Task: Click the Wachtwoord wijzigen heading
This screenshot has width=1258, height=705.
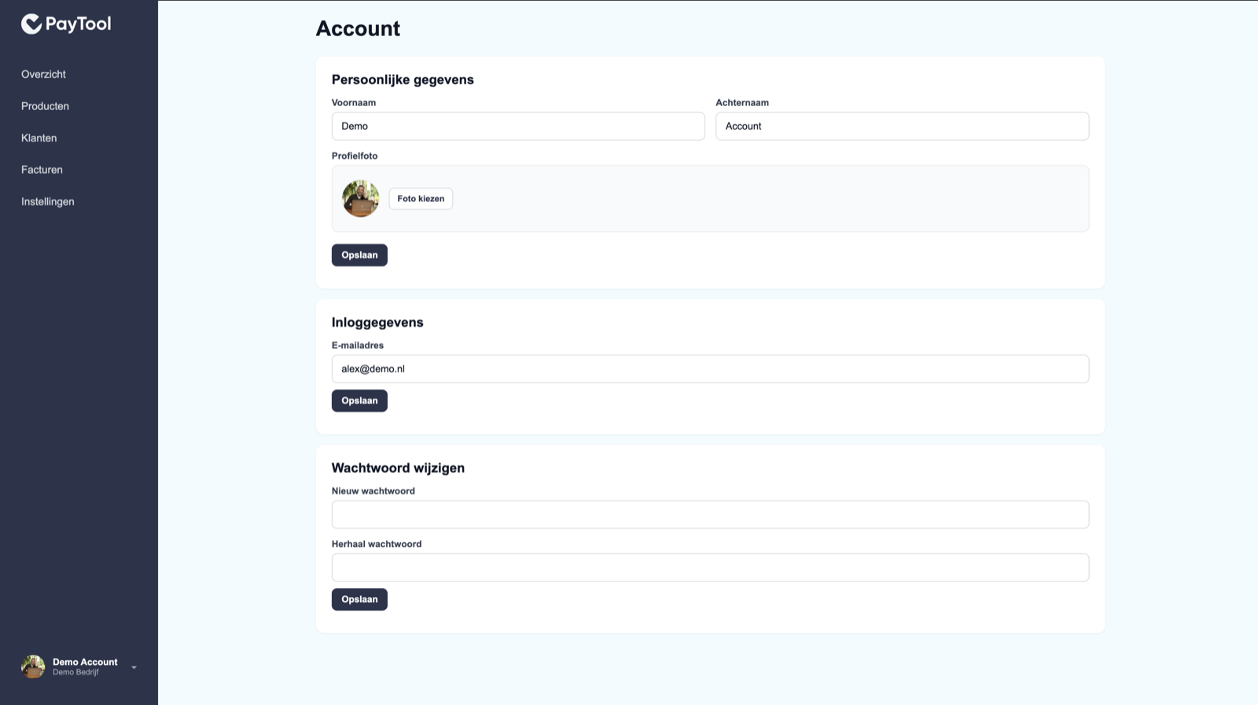Action: 398,468
